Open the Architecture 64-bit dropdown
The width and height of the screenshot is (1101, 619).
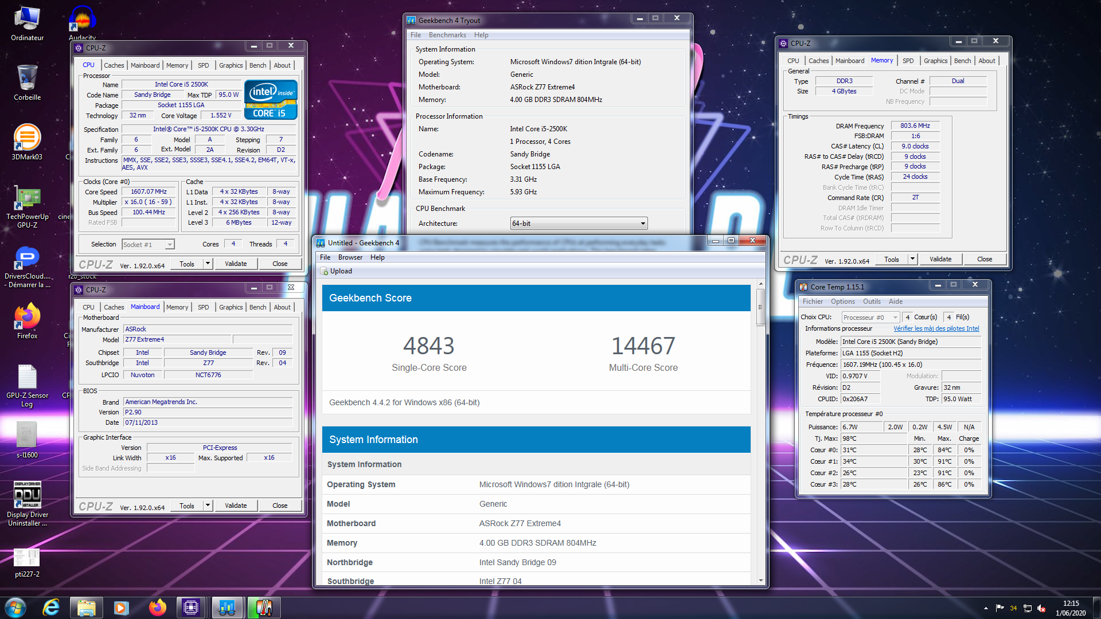tap(579, 224)
